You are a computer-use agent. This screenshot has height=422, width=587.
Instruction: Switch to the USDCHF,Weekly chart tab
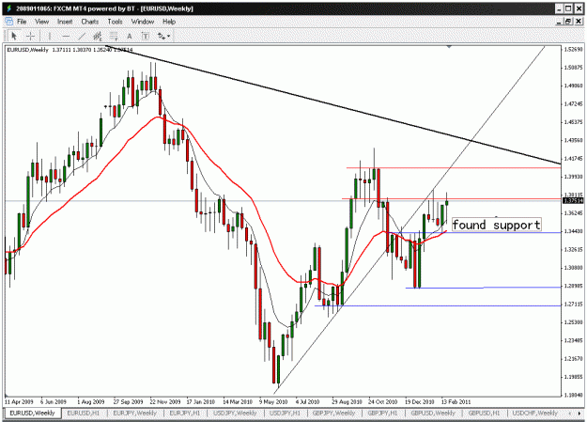tap(535, 413)
